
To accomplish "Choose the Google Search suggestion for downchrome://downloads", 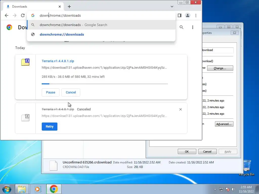I will pos(101,25).
